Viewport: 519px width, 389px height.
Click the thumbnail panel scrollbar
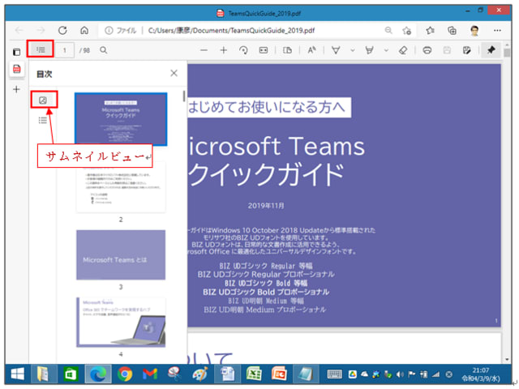pos(184,96)
